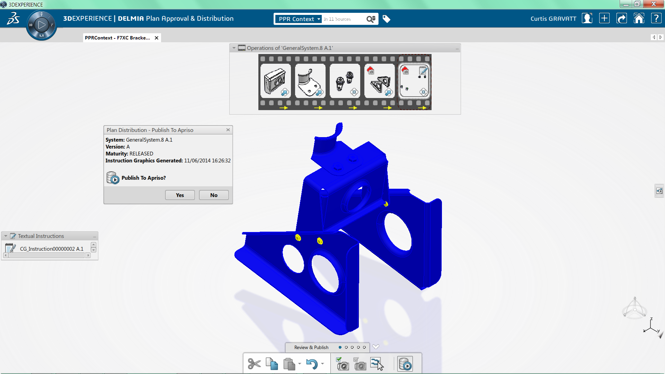The image size is (665, 374).
Task: Click the search input field
Action: (x=343, y=19)
